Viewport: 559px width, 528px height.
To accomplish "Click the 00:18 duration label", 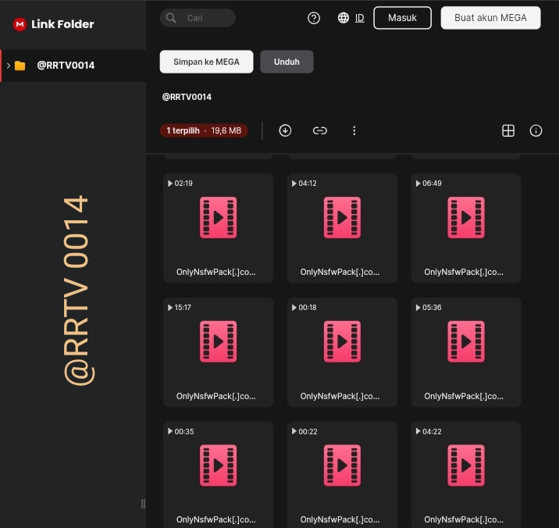I will (x=308, y=308).
